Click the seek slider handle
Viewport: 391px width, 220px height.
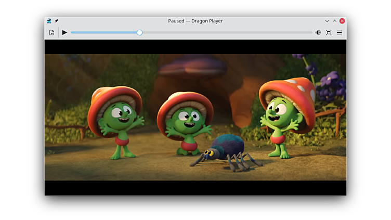click(139, 32)
